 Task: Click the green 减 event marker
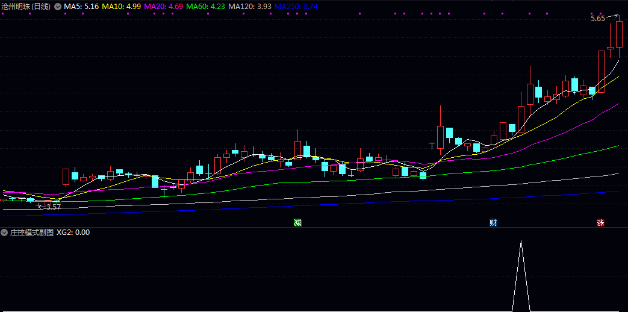(297, 222)
